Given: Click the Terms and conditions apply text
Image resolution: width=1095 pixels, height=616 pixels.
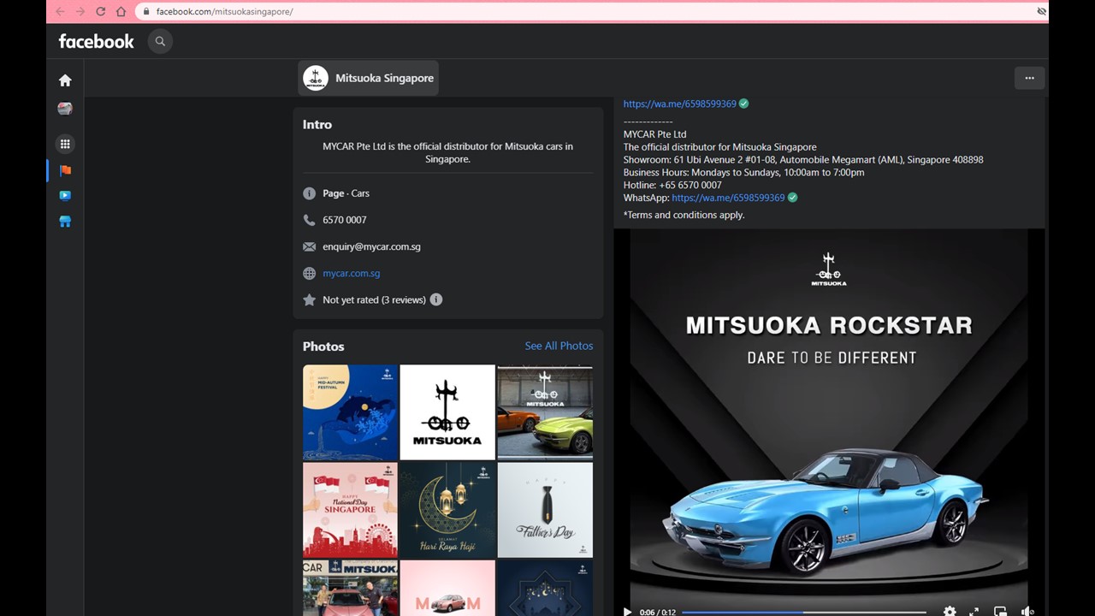Looking at the screenshot, I should pyautogui.click(x=684, y=215).
